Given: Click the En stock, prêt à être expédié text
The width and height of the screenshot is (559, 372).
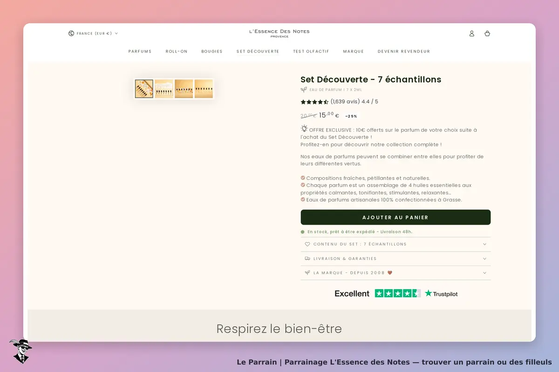Looking at the screenshot, I should pos(360,232).
